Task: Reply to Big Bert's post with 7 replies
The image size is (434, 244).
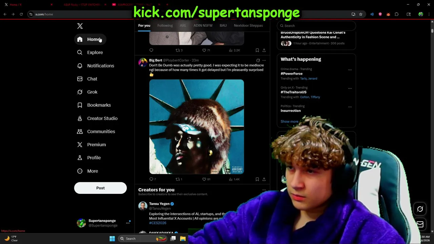Action: click(x=153, y=179)
